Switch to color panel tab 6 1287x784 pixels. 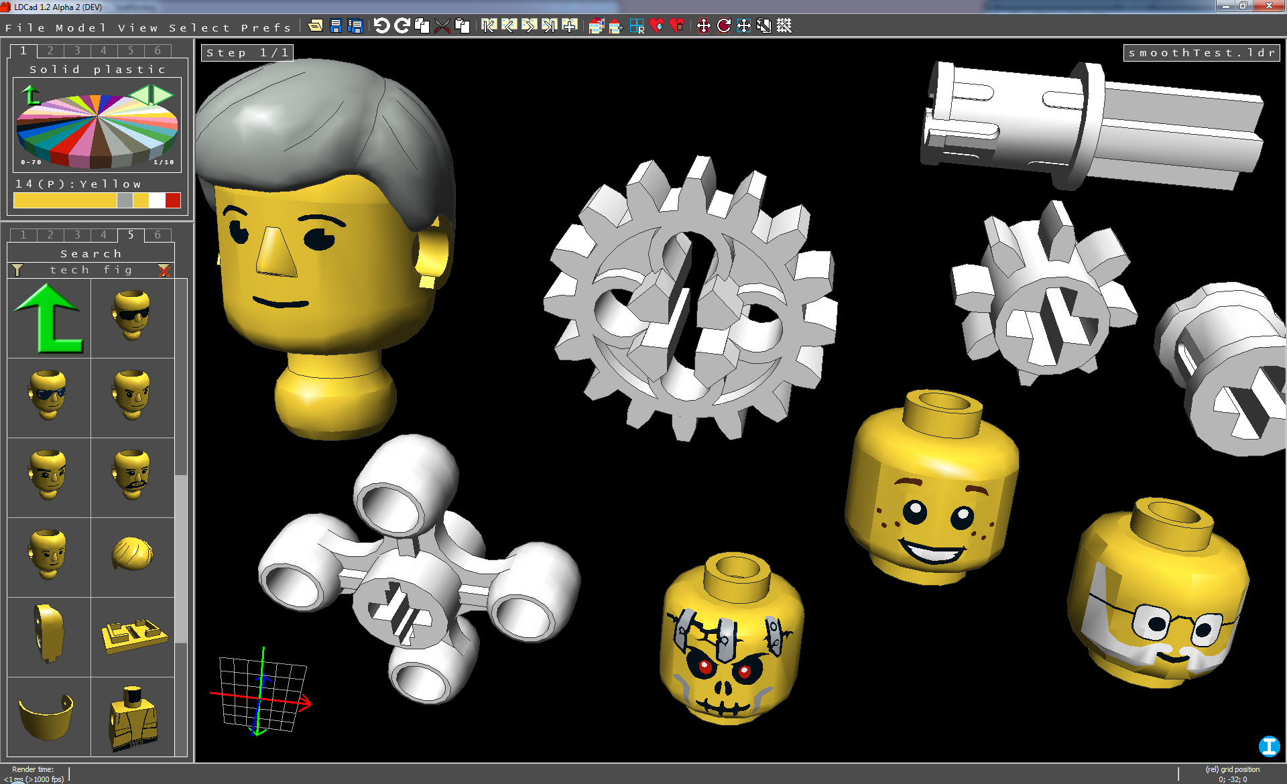[x=158, y=51]
